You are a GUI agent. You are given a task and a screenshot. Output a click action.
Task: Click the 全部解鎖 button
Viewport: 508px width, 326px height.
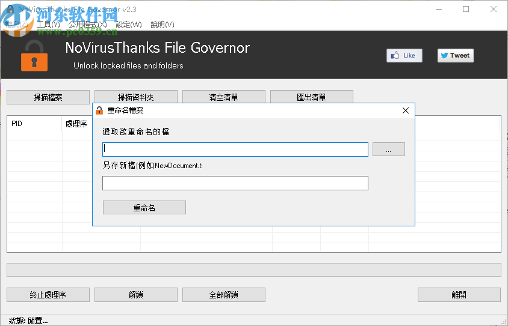223,295
